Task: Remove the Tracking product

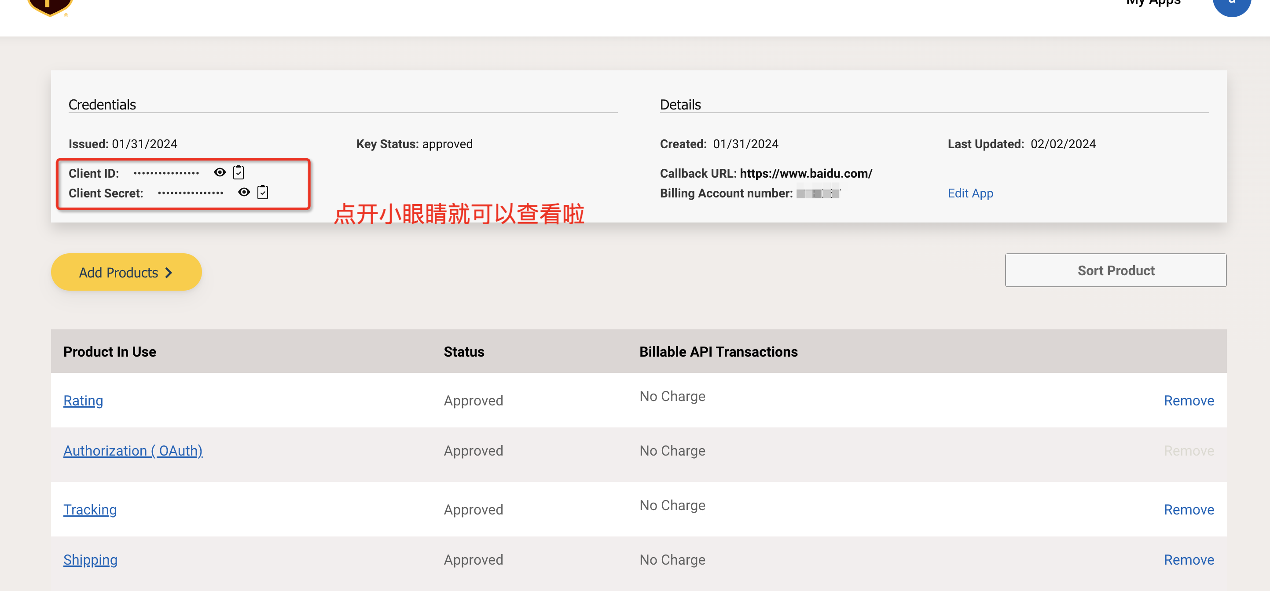Action: 1189,510
